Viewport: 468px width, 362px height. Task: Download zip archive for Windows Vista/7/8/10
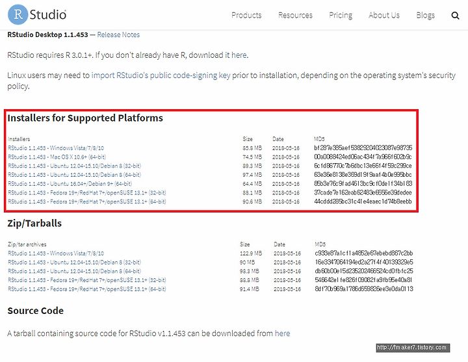pyautogui.click(x=56, y=253)
